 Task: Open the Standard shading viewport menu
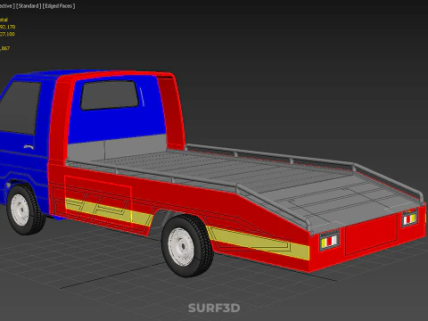pos(29,6)
